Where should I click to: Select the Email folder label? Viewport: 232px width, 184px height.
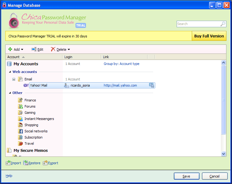(28, 79)
